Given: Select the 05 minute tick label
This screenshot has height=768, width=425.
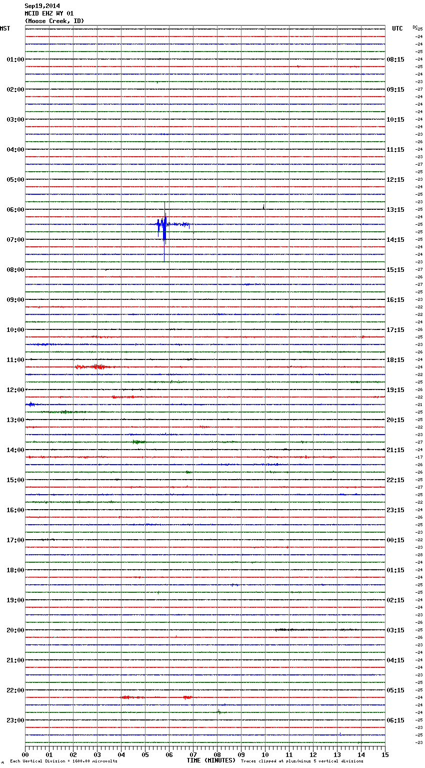Looking at the screenshot, I should coord(145,754).
